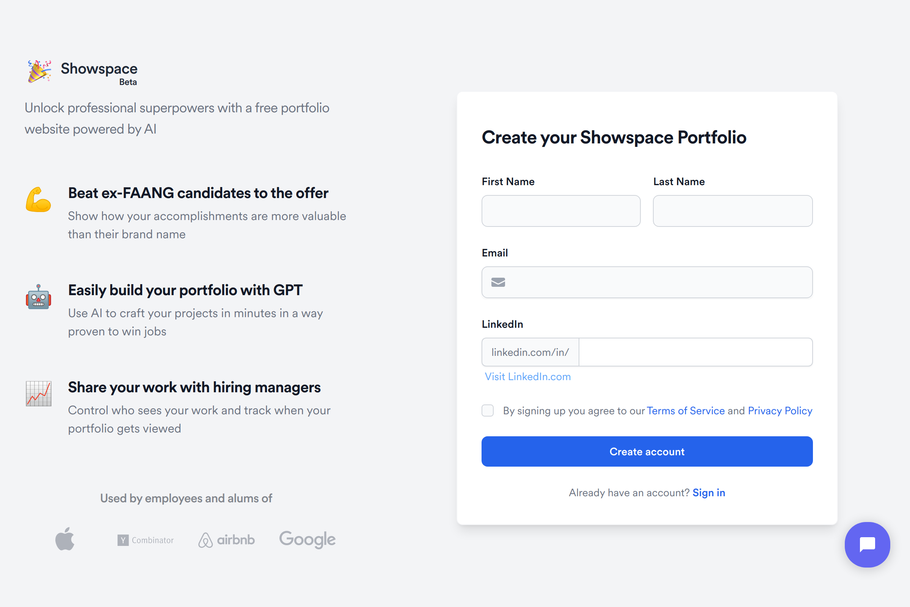The image size is (910, 607).
Task: Click the Apple logo
Action: click(x=65, y=539)
